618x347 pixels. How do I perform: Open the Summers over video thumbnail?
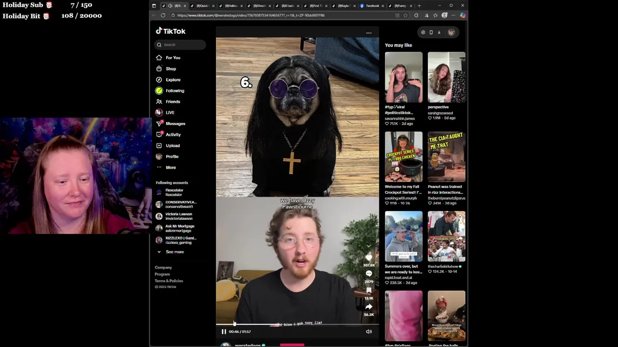tap(404, 236)
